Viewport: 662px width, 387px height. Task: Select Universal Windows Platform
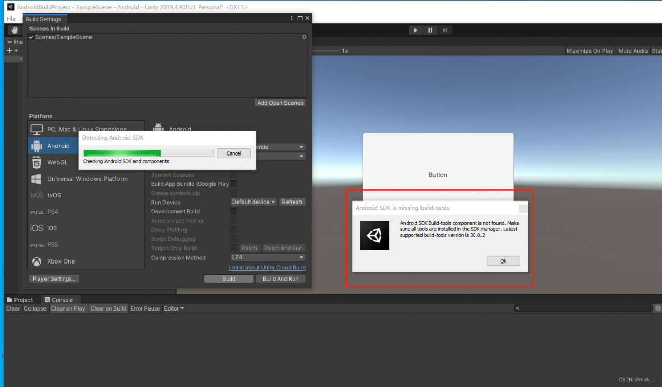pos(86,179)
